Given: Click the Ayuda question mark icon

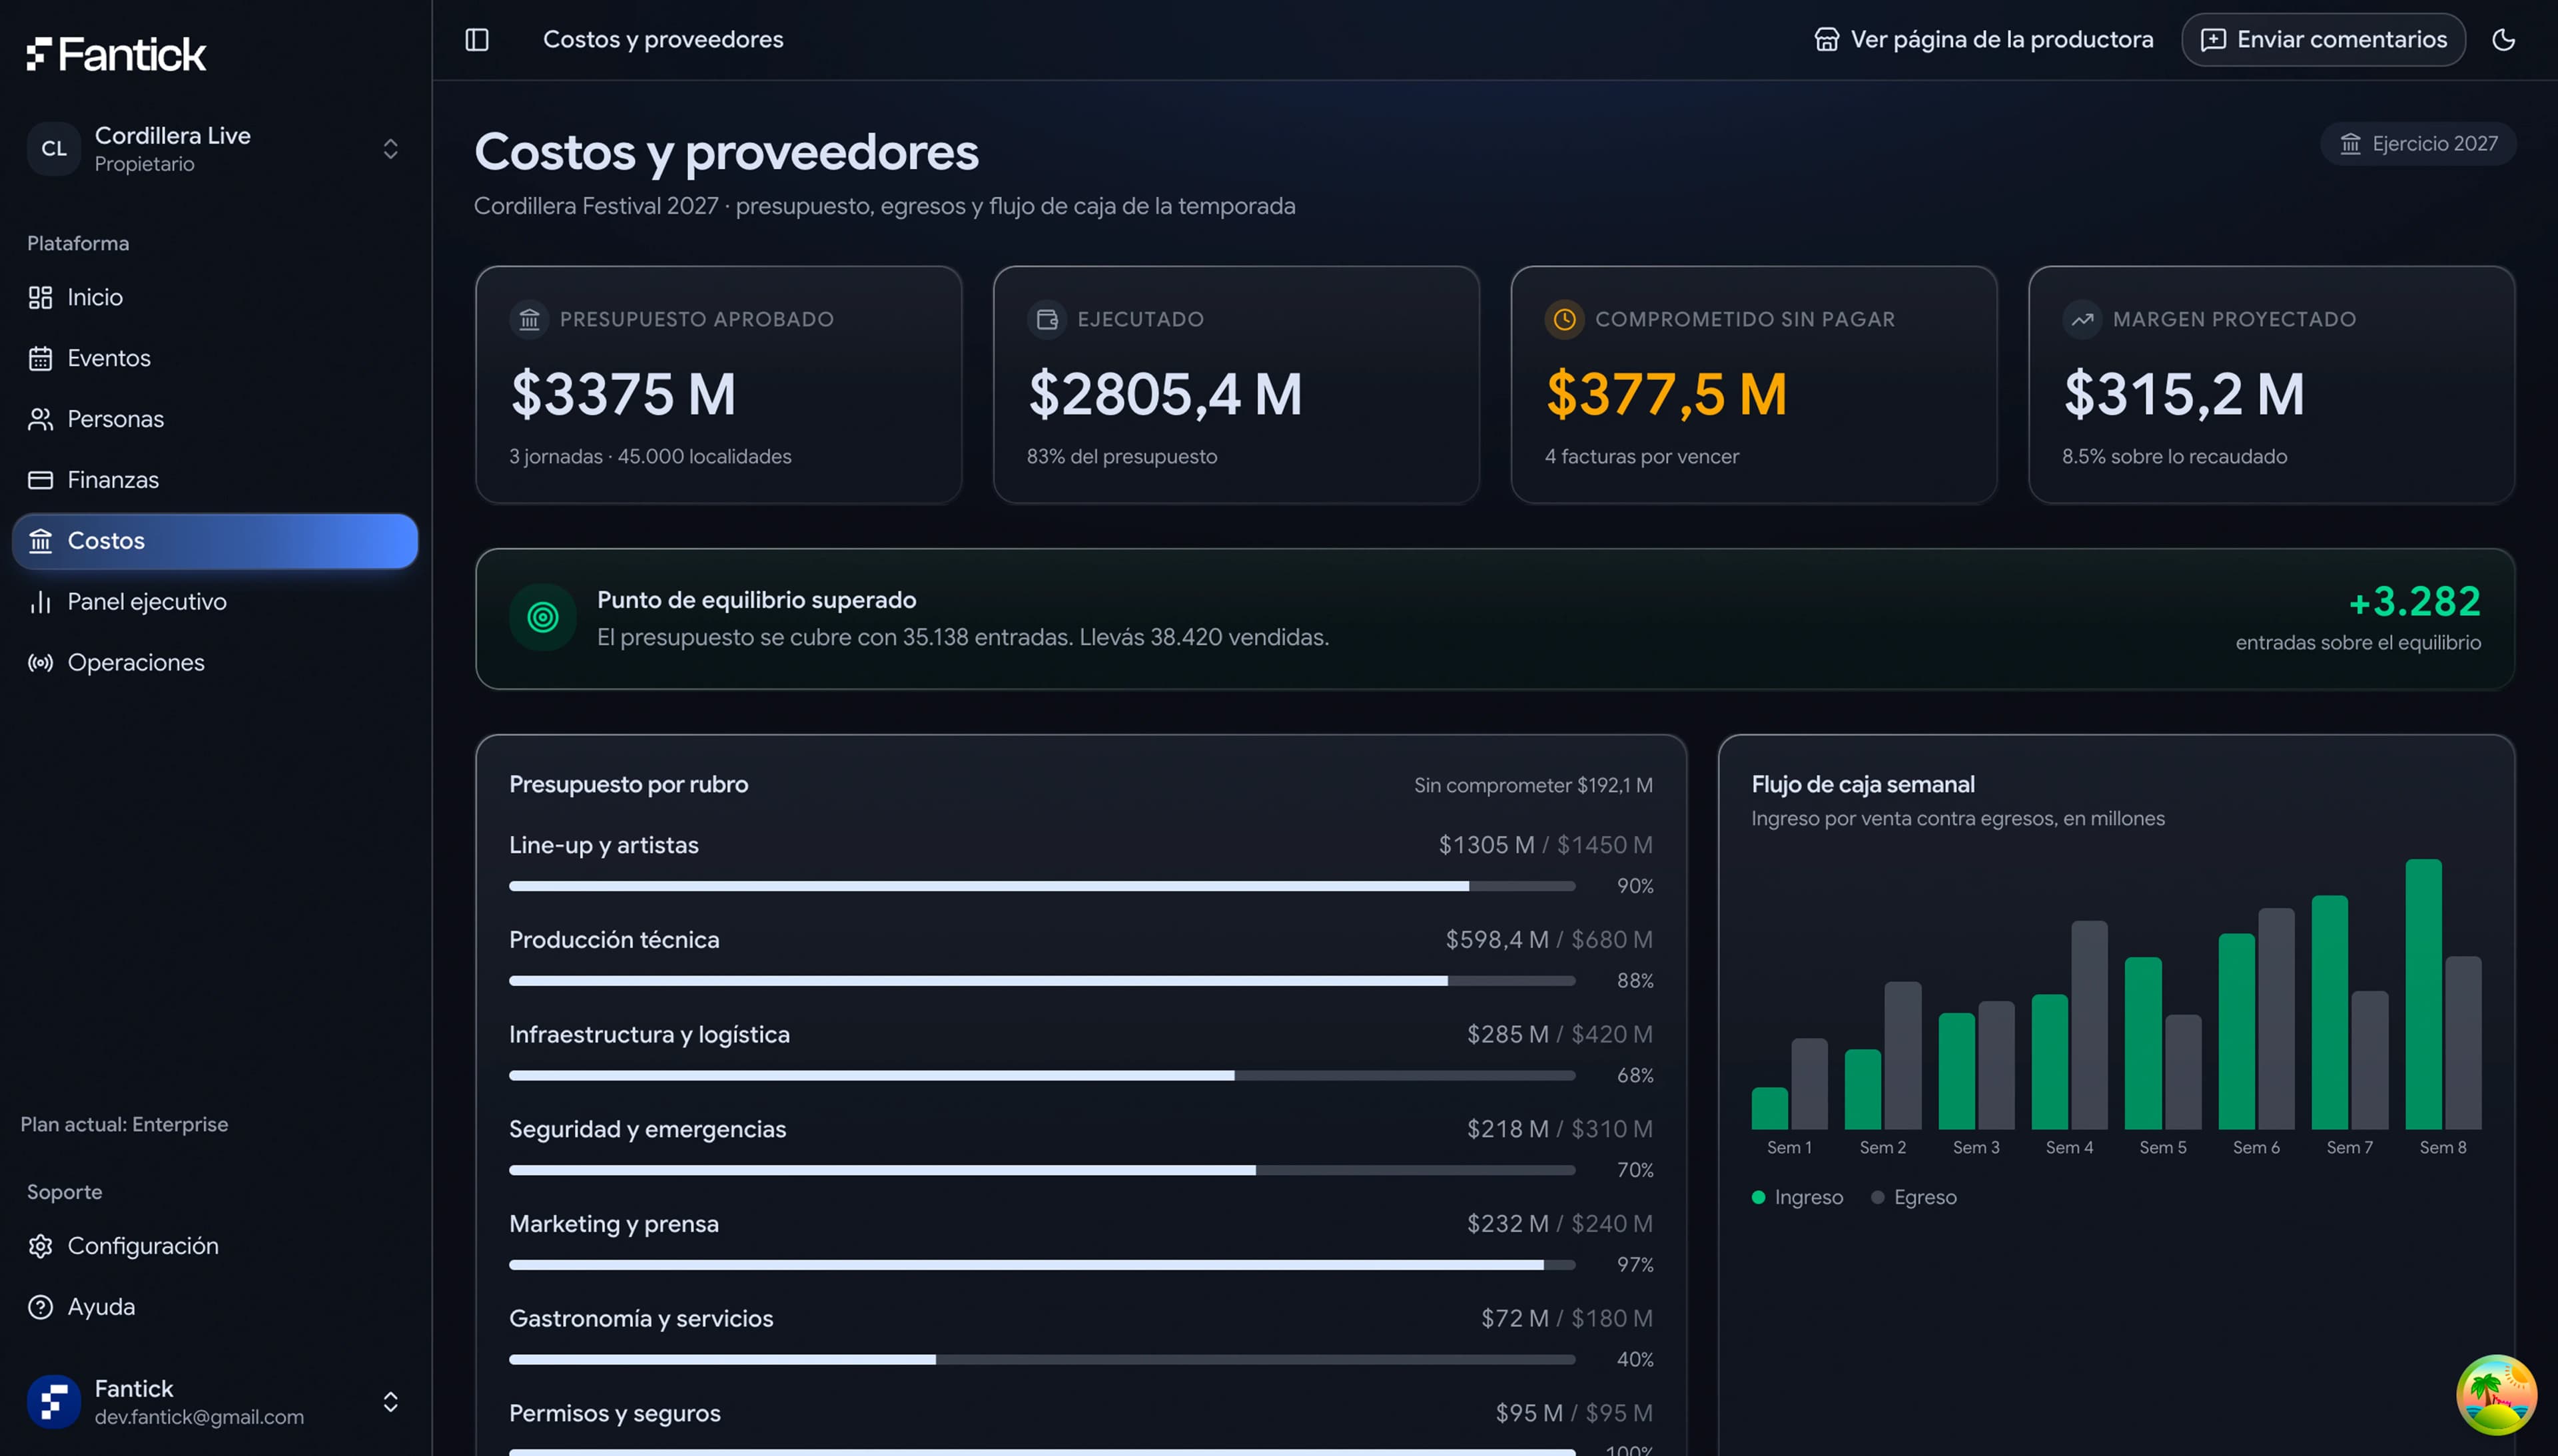Looking at the screenshot, I should [40, 1307].
